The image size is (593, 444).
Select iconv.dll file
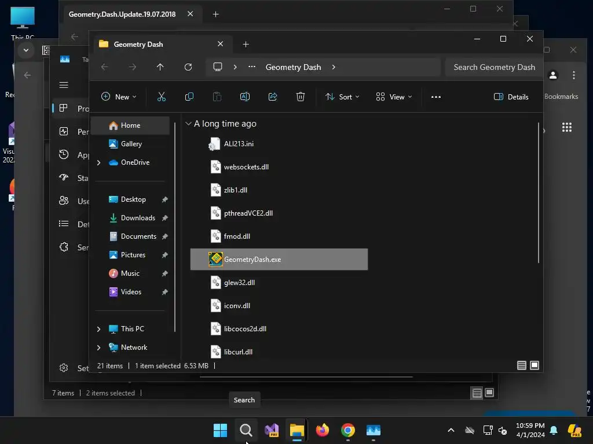click(279, 305)
